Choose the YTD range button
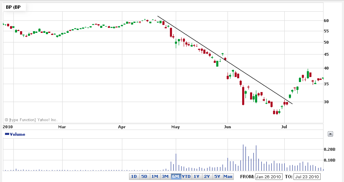Image resolution: width=344 pixels, height=182 pixels. click(x=186, y=176)
